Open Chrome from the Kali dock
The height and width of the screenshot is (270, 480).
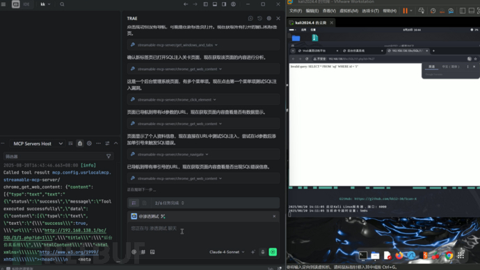[449, 255]
